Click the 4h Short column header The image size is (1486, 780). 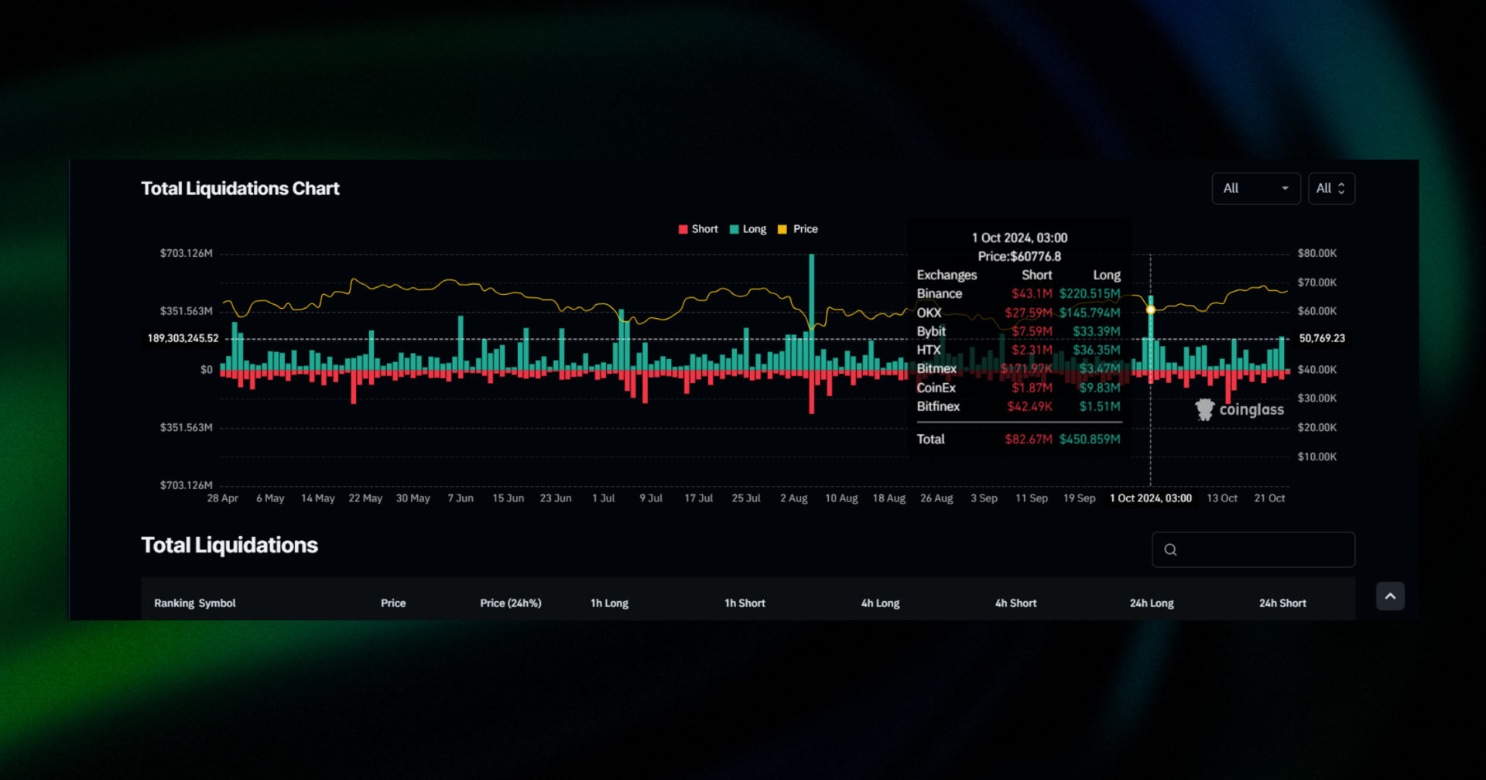[x=1015, y=603]
